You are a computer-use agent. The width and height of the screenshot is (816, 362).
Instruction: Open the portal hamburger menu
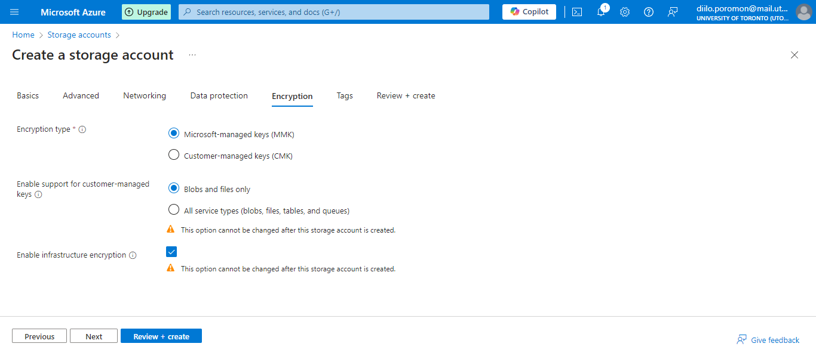click(x=15, y=12)
